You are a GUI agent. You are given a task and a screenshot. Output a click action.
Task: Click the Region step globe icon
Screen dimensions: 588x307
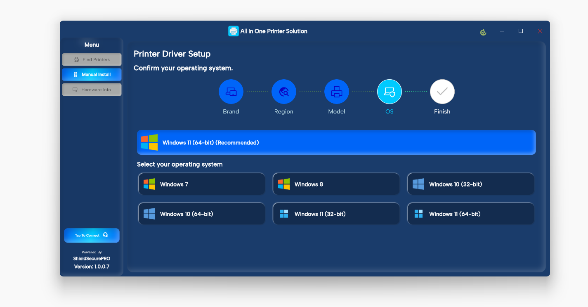[x=284, y=92]
